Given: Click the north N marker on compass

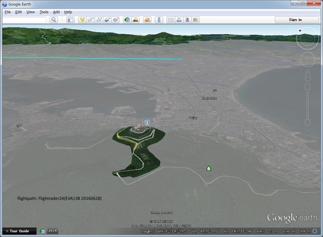Looking at the screenshot, I should coord(300,30).
